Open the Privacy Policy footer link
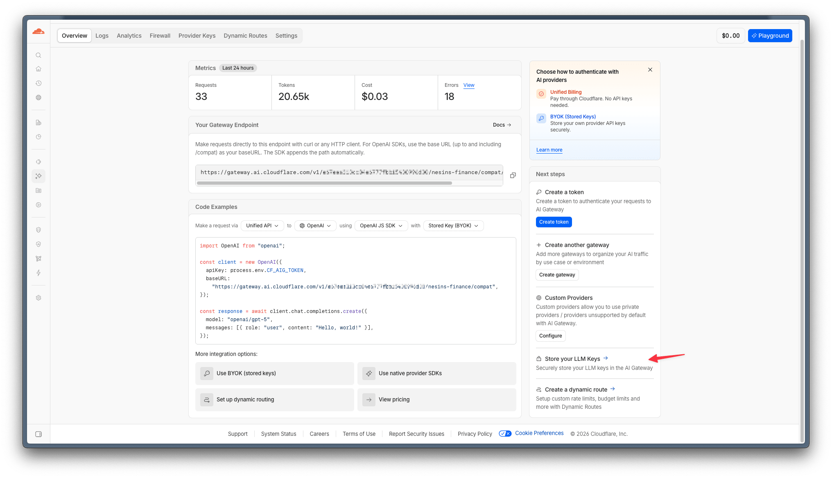This screenshot has height=478, width=832. pyautogui.click(x=475, y=434)
